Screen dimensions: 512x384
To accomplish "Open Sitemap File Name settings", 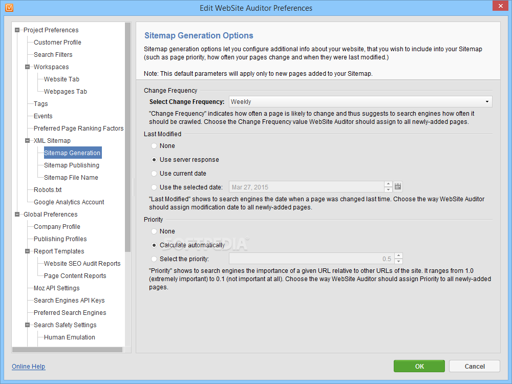I will click(71, 178).
